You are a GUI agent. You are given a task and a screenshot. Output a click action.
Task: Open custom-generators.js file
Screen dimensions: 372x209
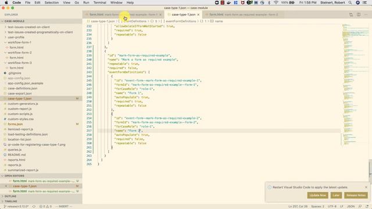point(41,103)
